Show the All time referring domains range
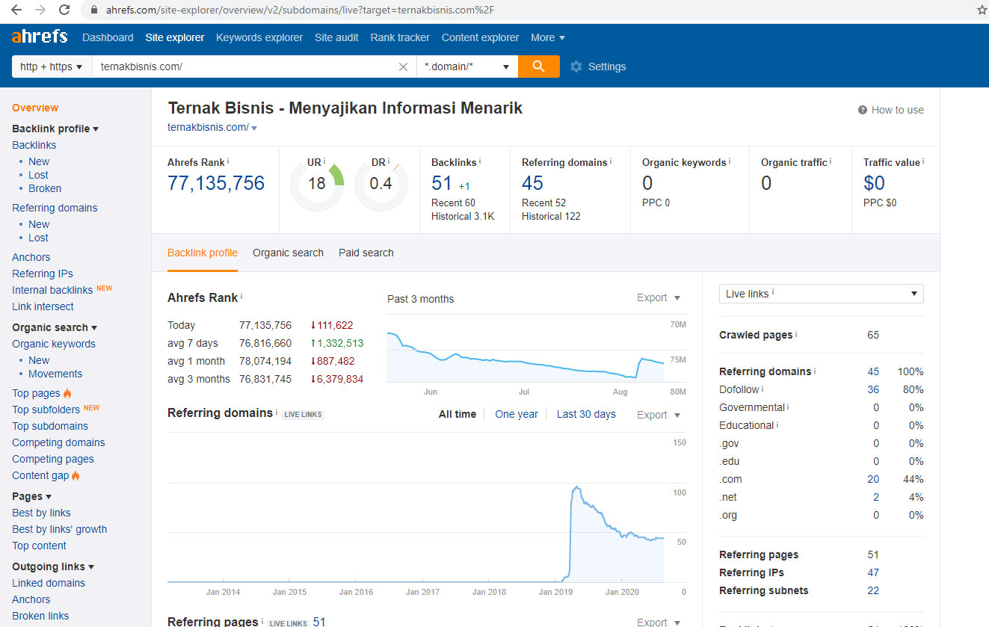This screenshot has width=989, height=627. click(x=457, y=414)
